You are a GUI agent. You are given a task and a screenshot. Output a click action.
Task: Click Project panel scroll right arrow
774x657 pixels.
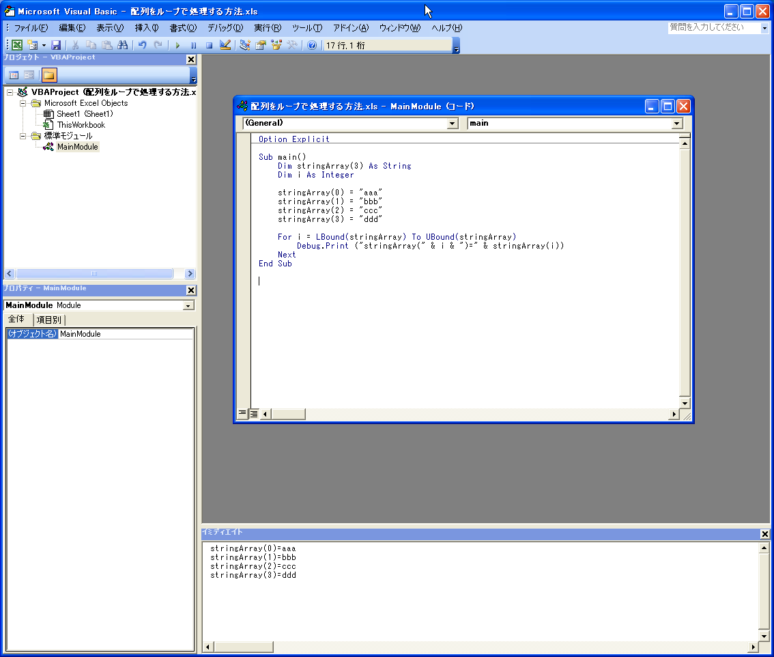point(190,274)
